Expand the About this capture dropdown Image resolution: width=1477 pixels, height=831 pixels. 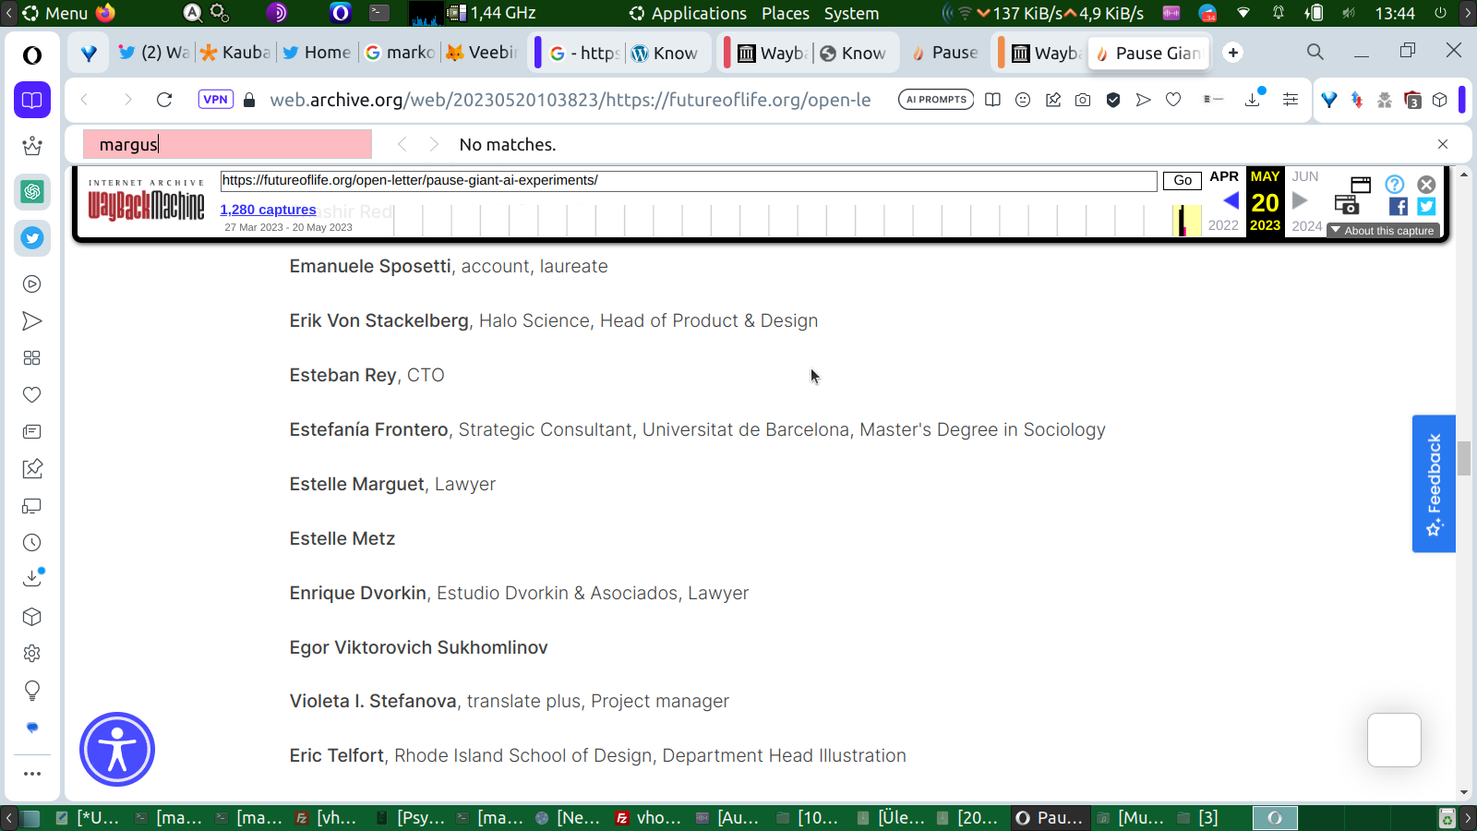click(1383, 231)
